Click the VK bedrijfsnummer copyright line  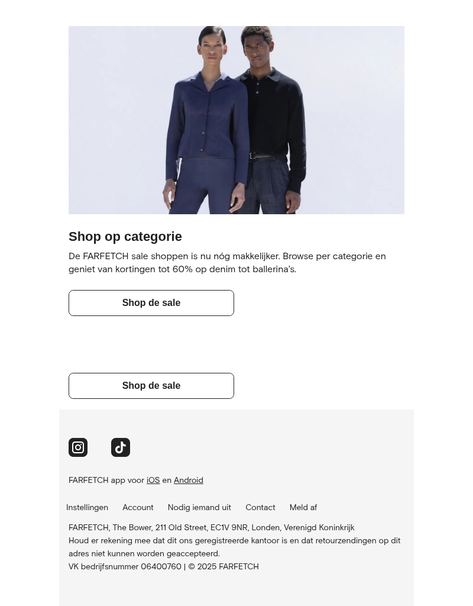pyautogui.click(x=163, y=566)
